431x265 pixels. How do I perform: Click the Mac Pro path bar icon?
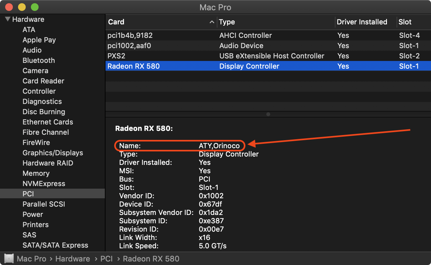9,259
